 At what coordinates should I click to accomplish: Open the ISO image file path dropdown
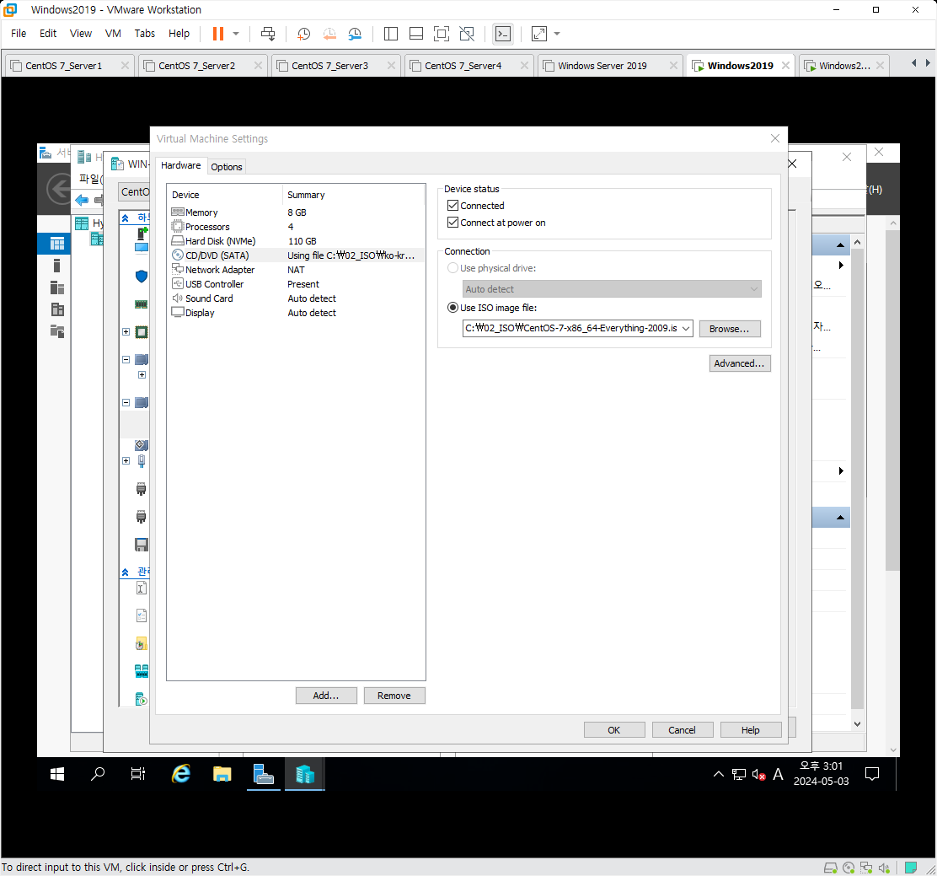[x=686, y=328]
